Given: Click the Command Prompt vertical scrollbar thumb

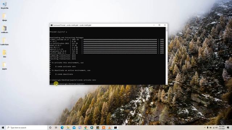Looking at the screenshot, I should click(167, 30).
